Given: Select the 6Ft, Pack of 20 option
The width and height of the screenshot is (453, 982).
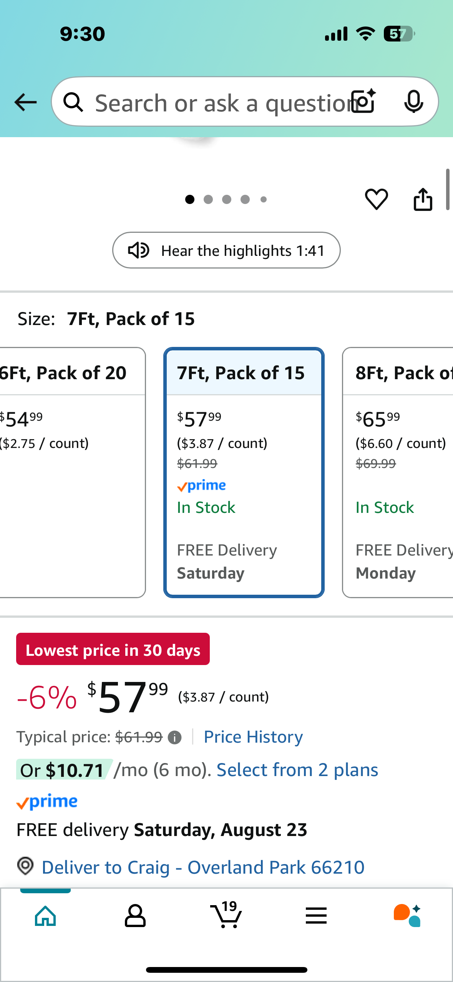Looking at the screenshot, I should tap(73, 473).
